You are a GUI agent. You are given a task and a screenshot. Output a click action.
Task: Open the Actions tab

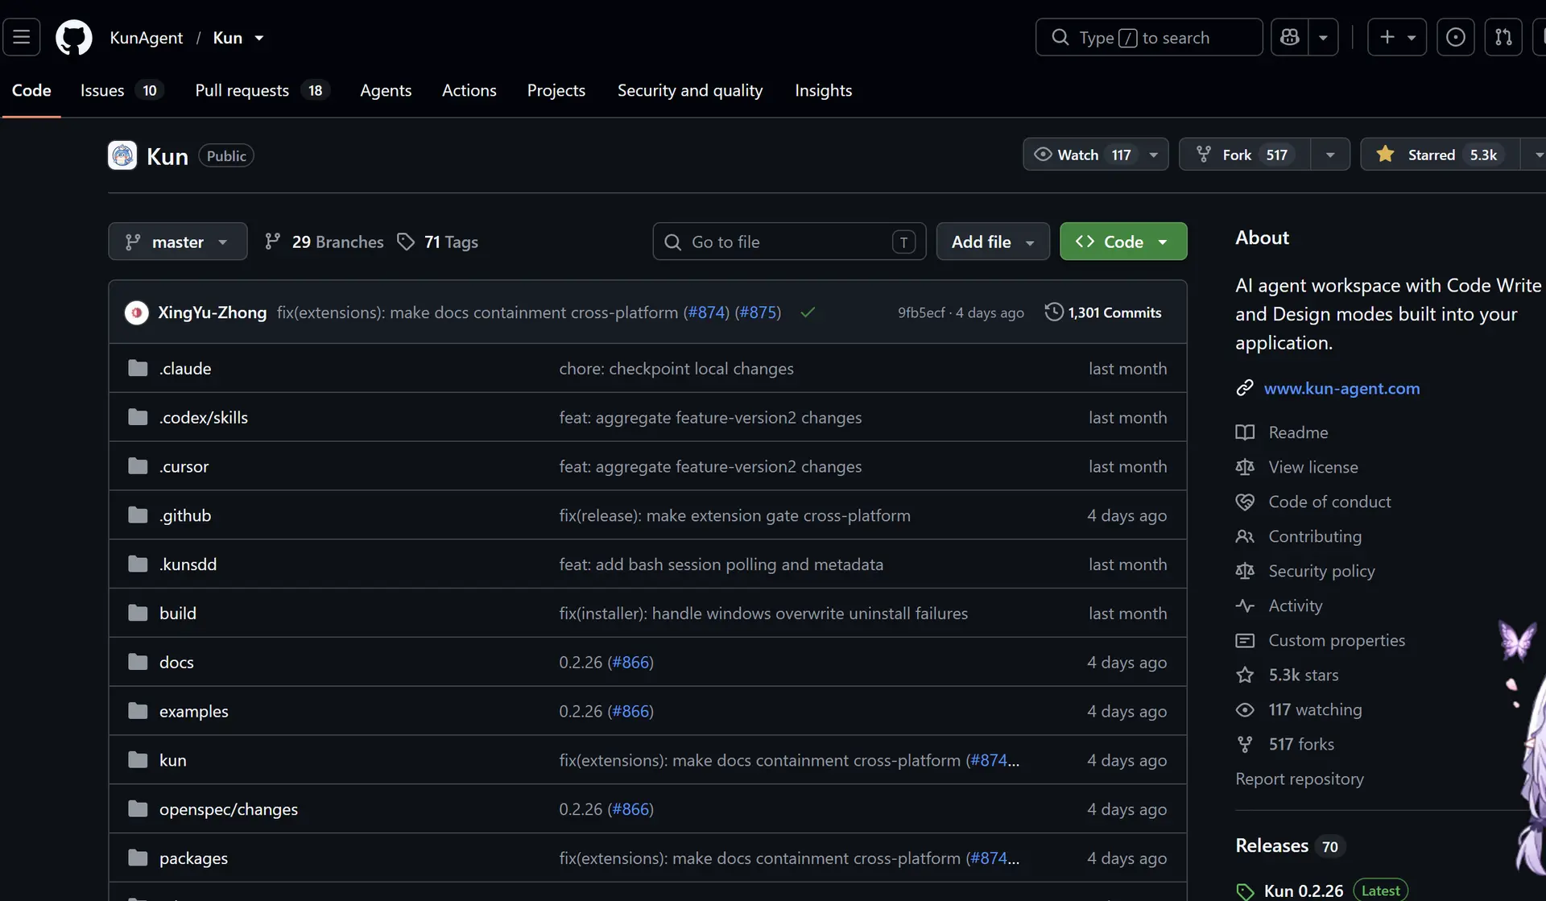coord(469,90)
